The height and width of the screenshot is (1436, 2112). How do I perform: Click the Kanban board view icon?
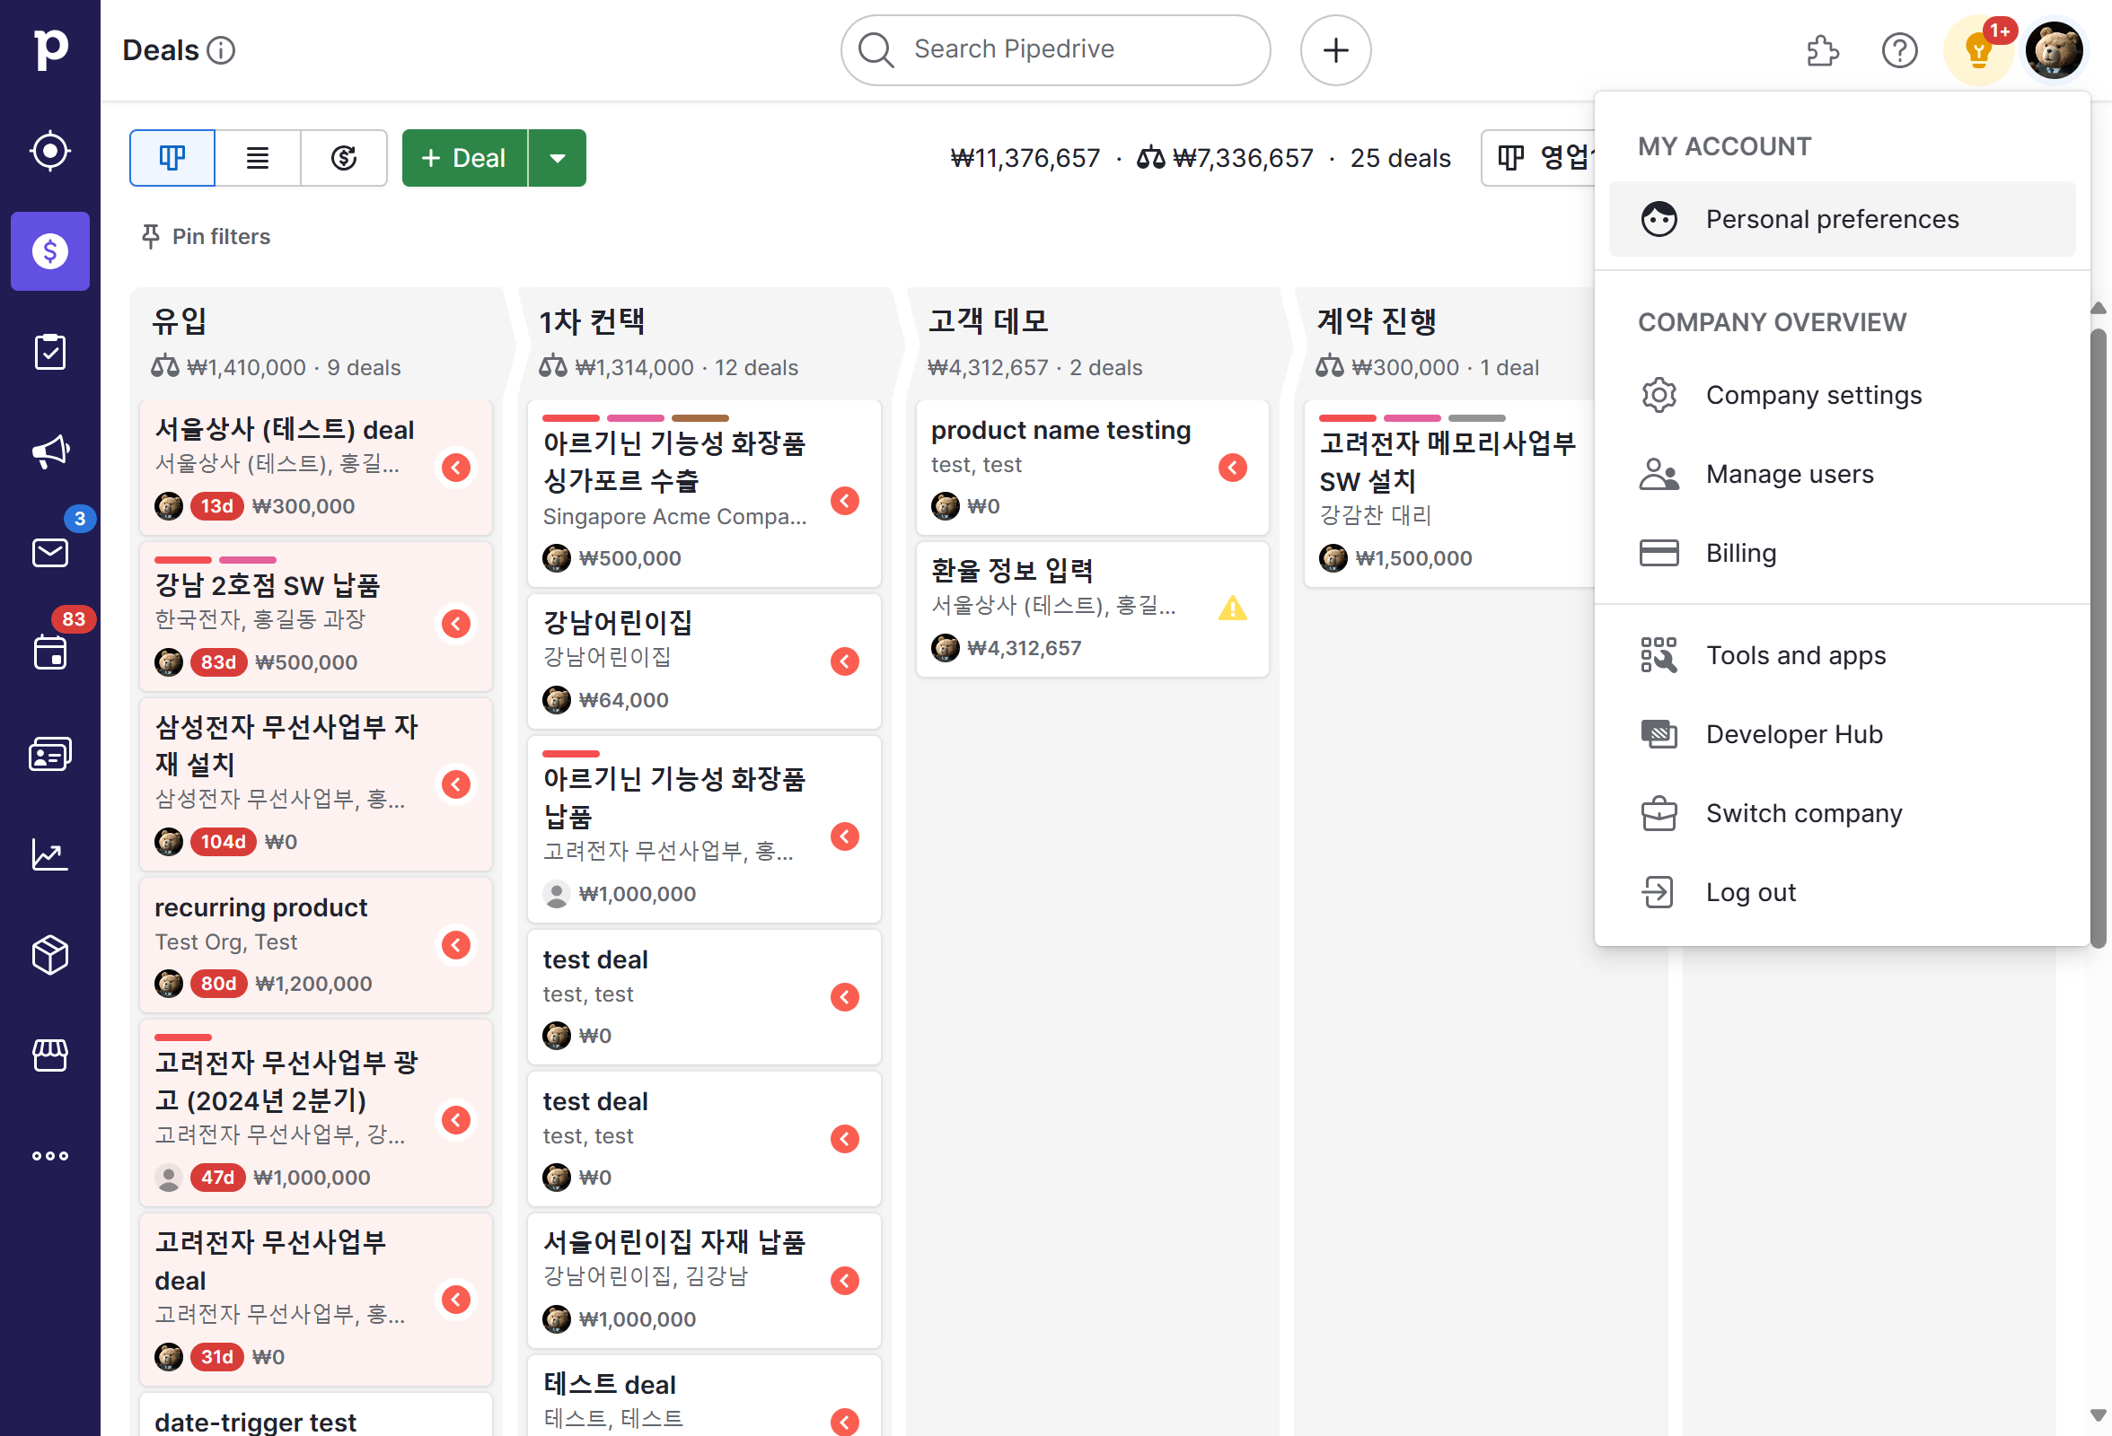coord(172,155)
